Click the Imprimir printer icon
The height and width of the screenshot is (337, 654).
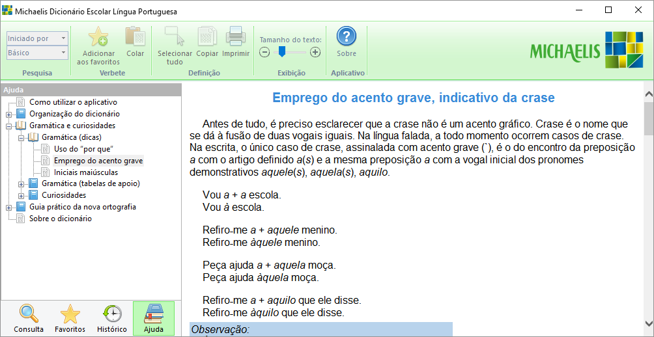coord(236,36)
